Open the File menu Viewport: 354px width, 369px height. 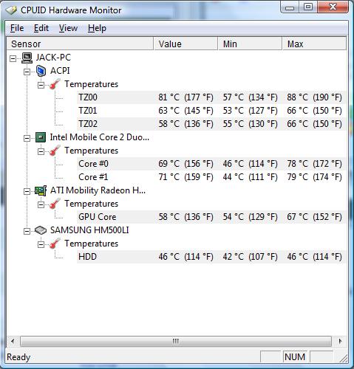(x=17, y=28)
